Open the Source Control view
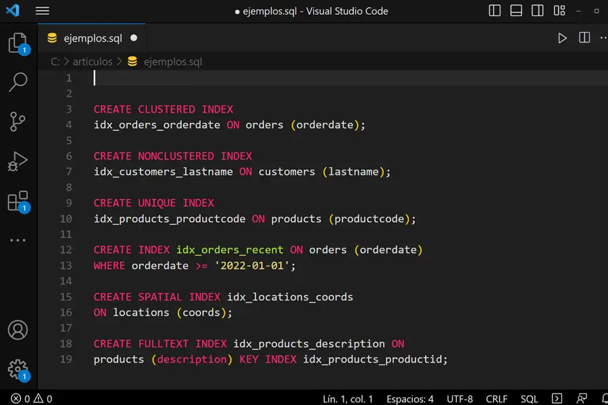 (18, 122)
